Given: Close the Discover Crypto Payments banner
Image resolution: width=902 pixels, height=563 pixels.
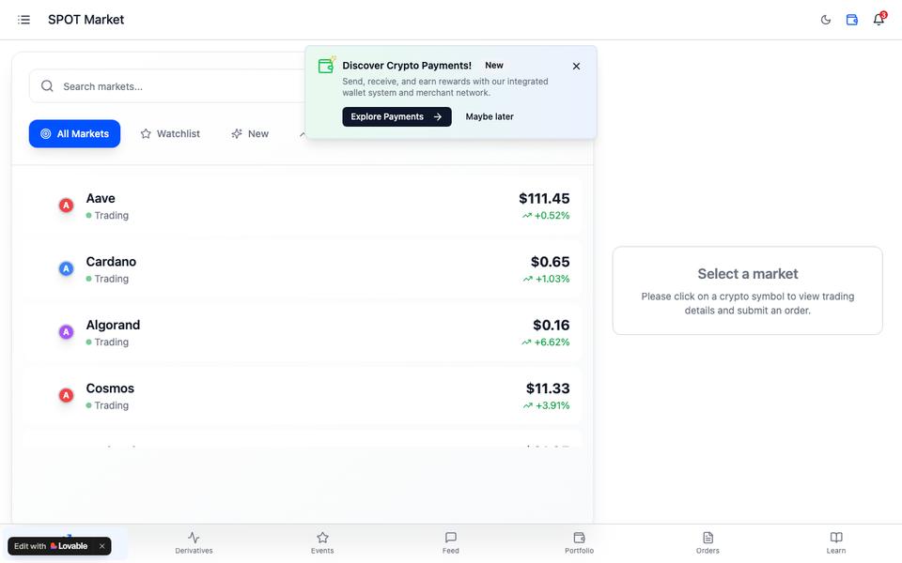Looking at the screenshot, I should pos(576,66).
